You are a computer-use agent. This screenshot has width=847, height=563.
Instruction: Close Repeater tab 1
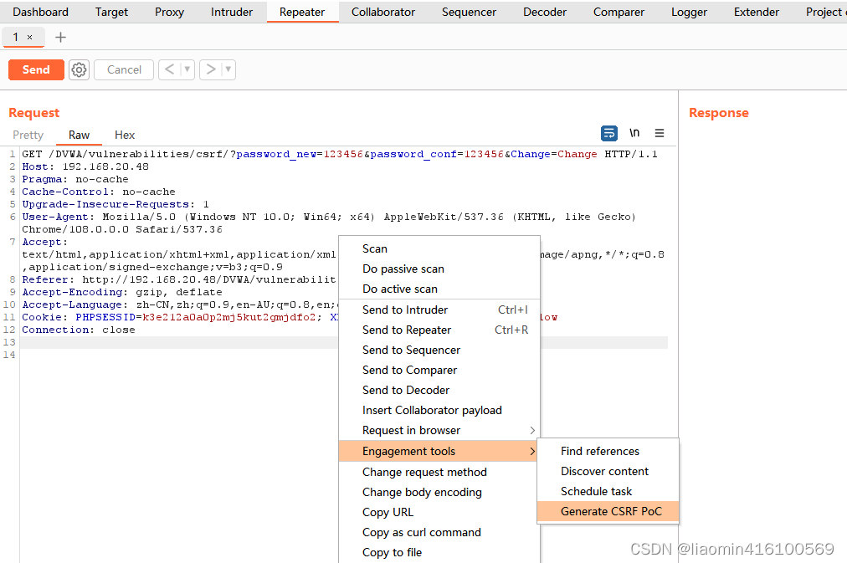(29, 38)
